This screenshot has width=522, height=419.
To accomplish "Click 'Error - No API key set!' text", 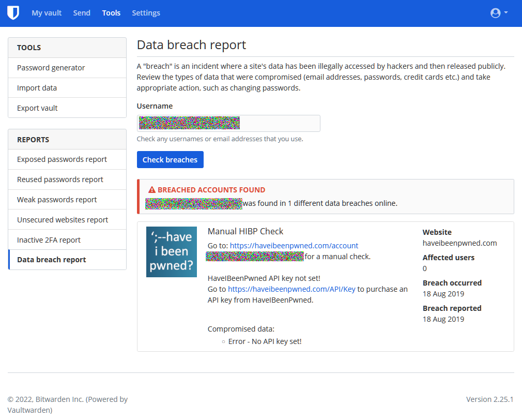I will click(265, 341).
